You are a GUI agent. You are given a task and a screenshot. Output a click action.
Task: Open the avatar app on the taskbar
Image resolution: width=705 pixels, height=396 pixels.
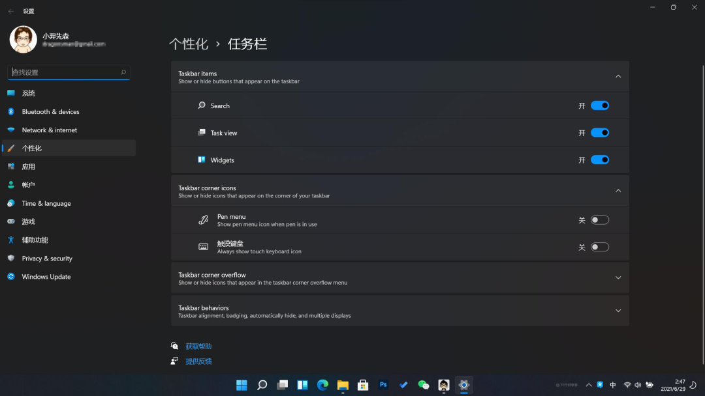[444, 385]
